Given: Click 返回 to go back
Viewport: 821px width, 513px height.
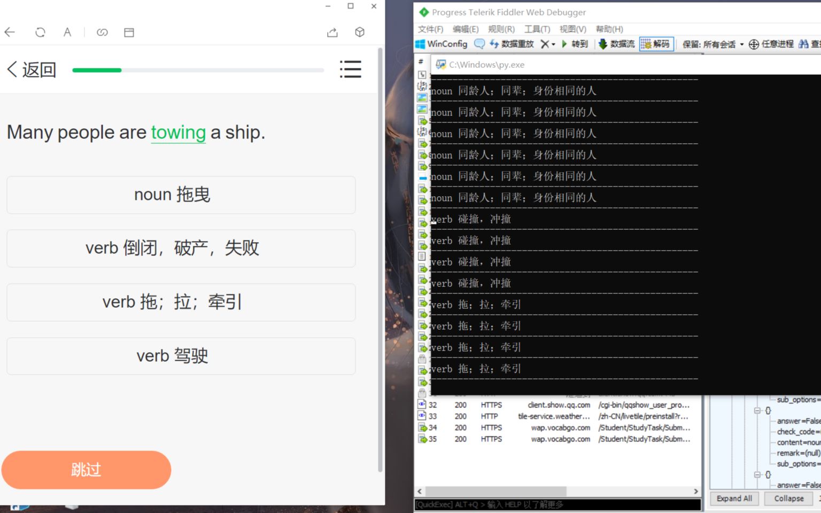Looking at the screenshot, I should [32, 69].
